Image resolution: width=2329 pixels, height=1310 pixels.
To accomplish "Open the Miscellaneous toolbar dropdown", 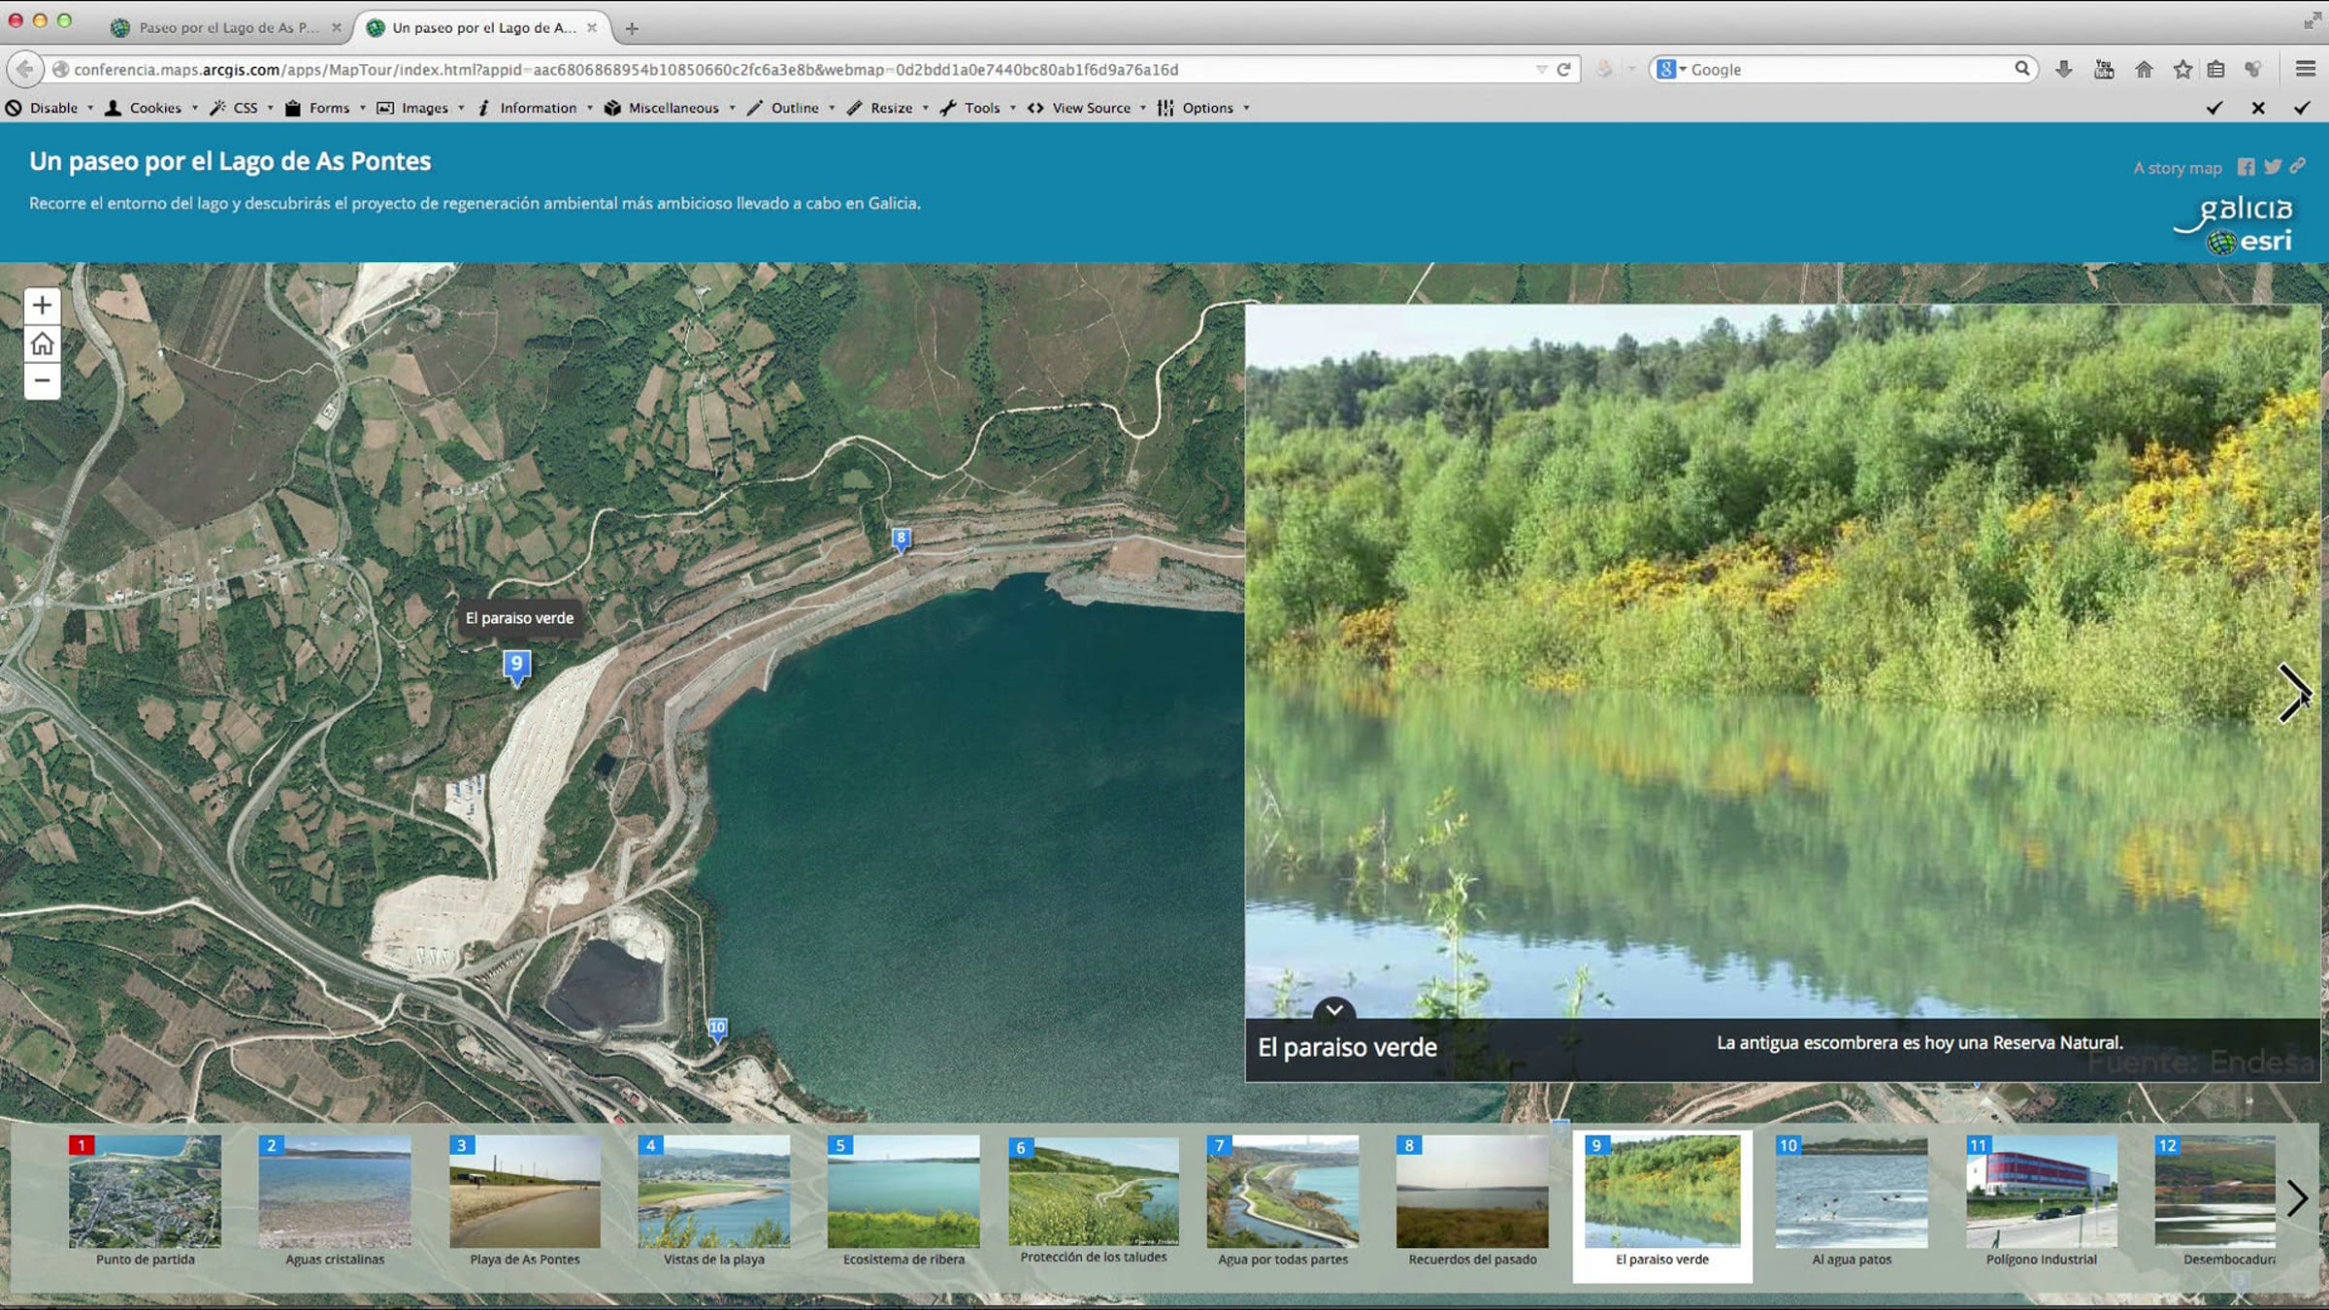I will 672,108.
